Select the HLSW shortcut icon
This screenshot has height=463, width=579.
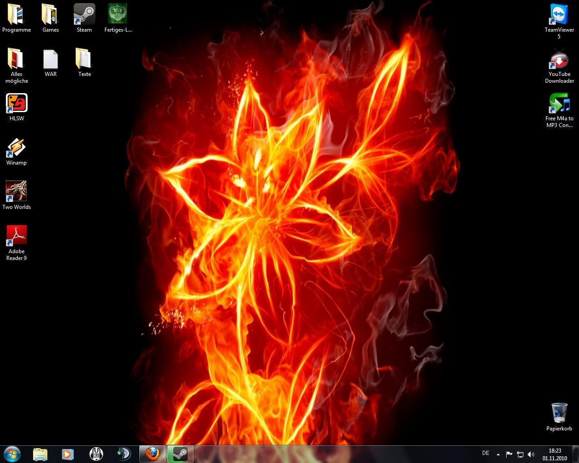(x=16, y=107)
